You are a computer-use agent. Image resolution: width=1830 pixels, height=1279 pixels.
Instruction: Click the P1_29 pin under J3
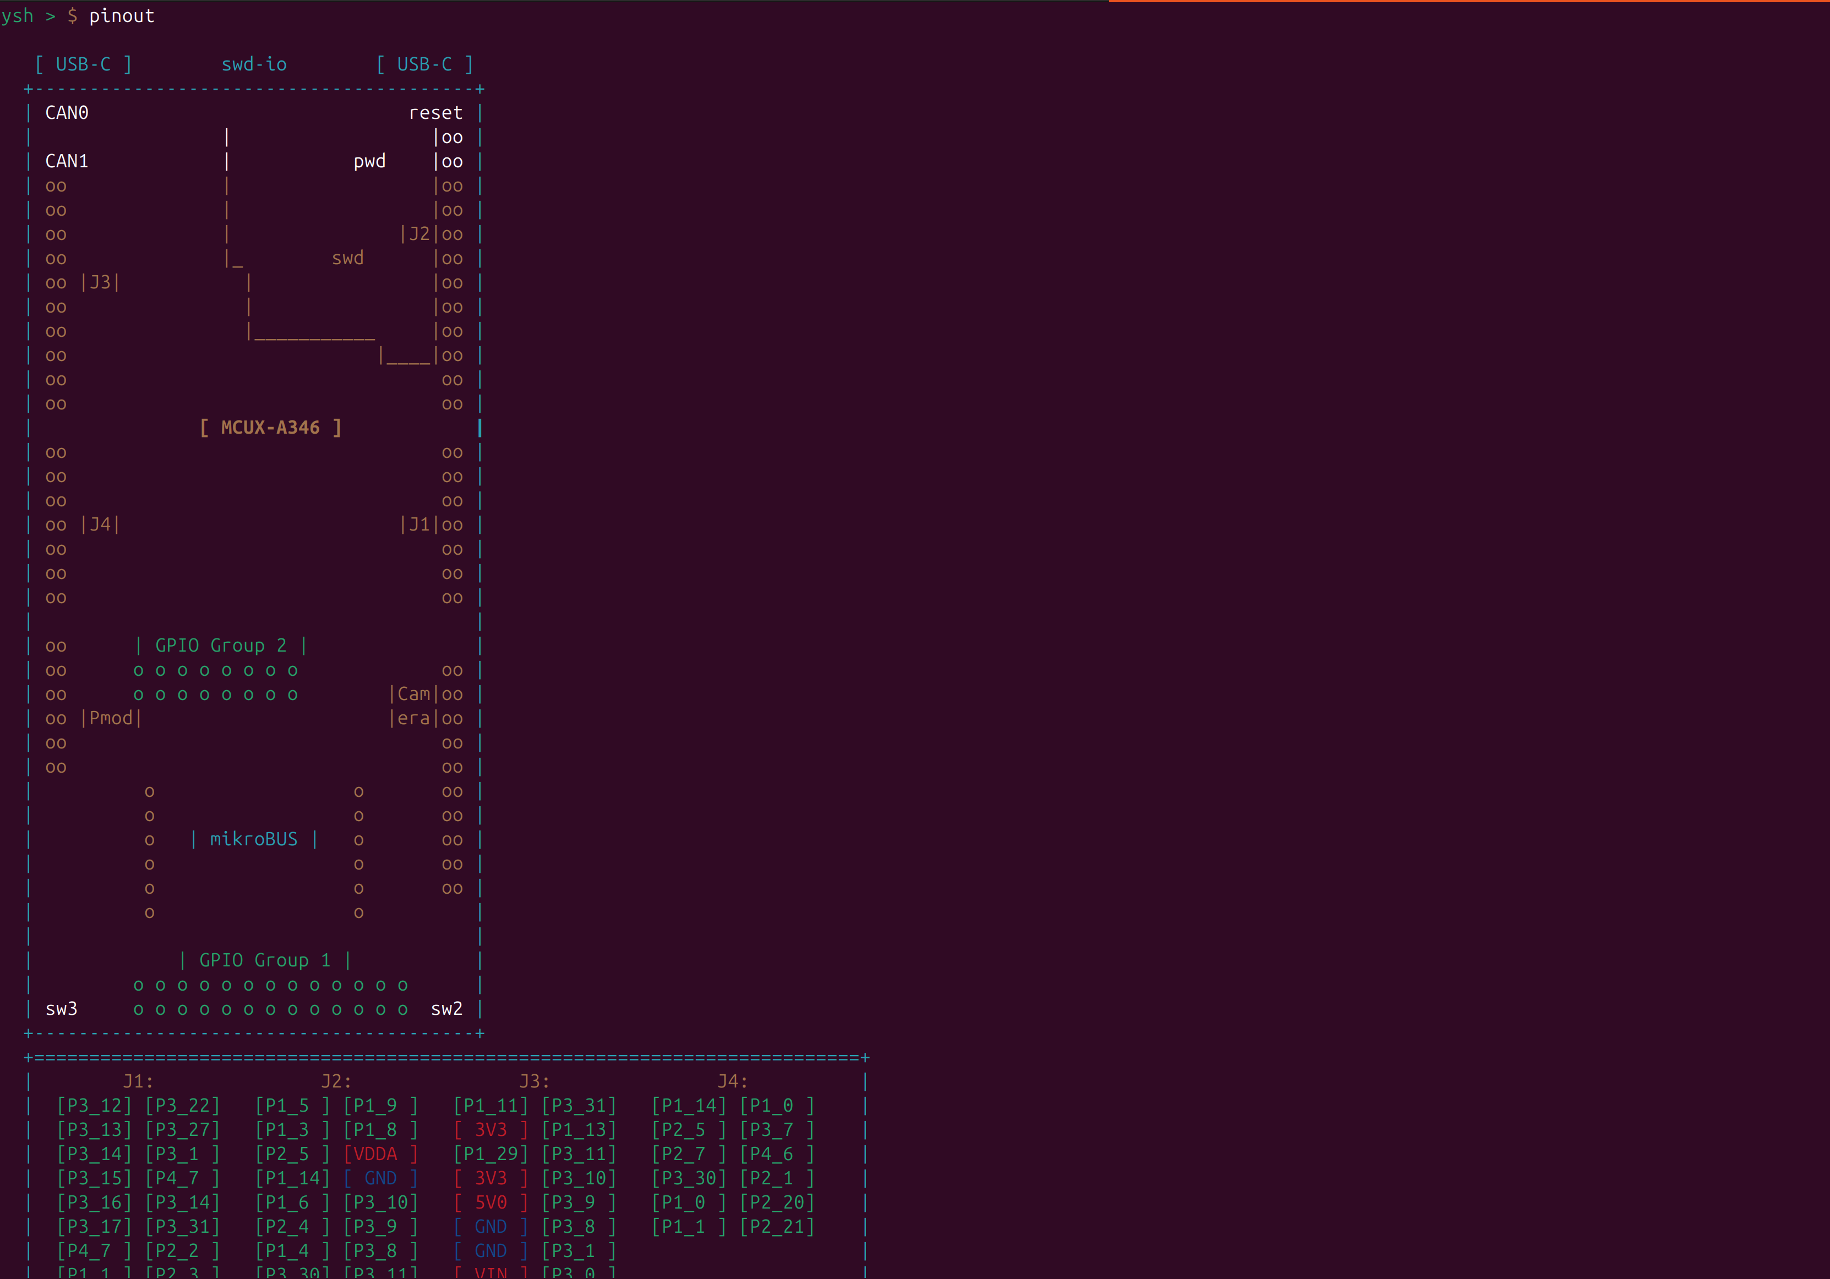tap(490, 1154)
